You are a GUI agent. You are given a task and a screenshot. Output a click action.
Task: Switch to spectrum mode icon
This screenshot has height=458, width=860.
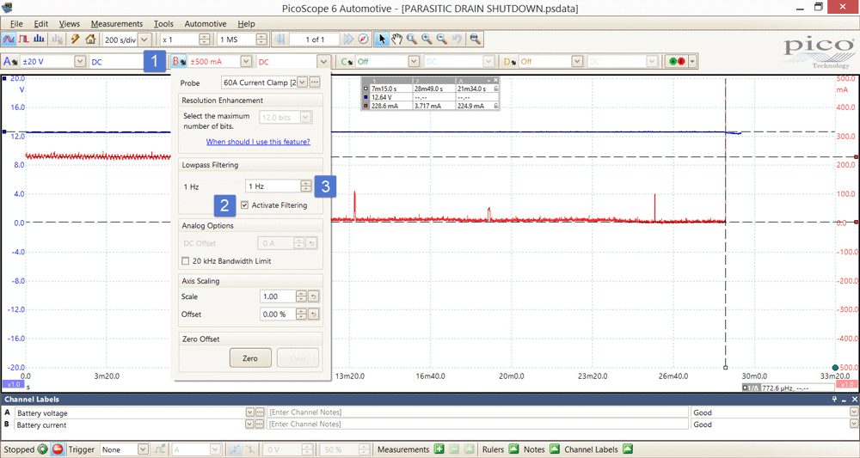(39, 40)
